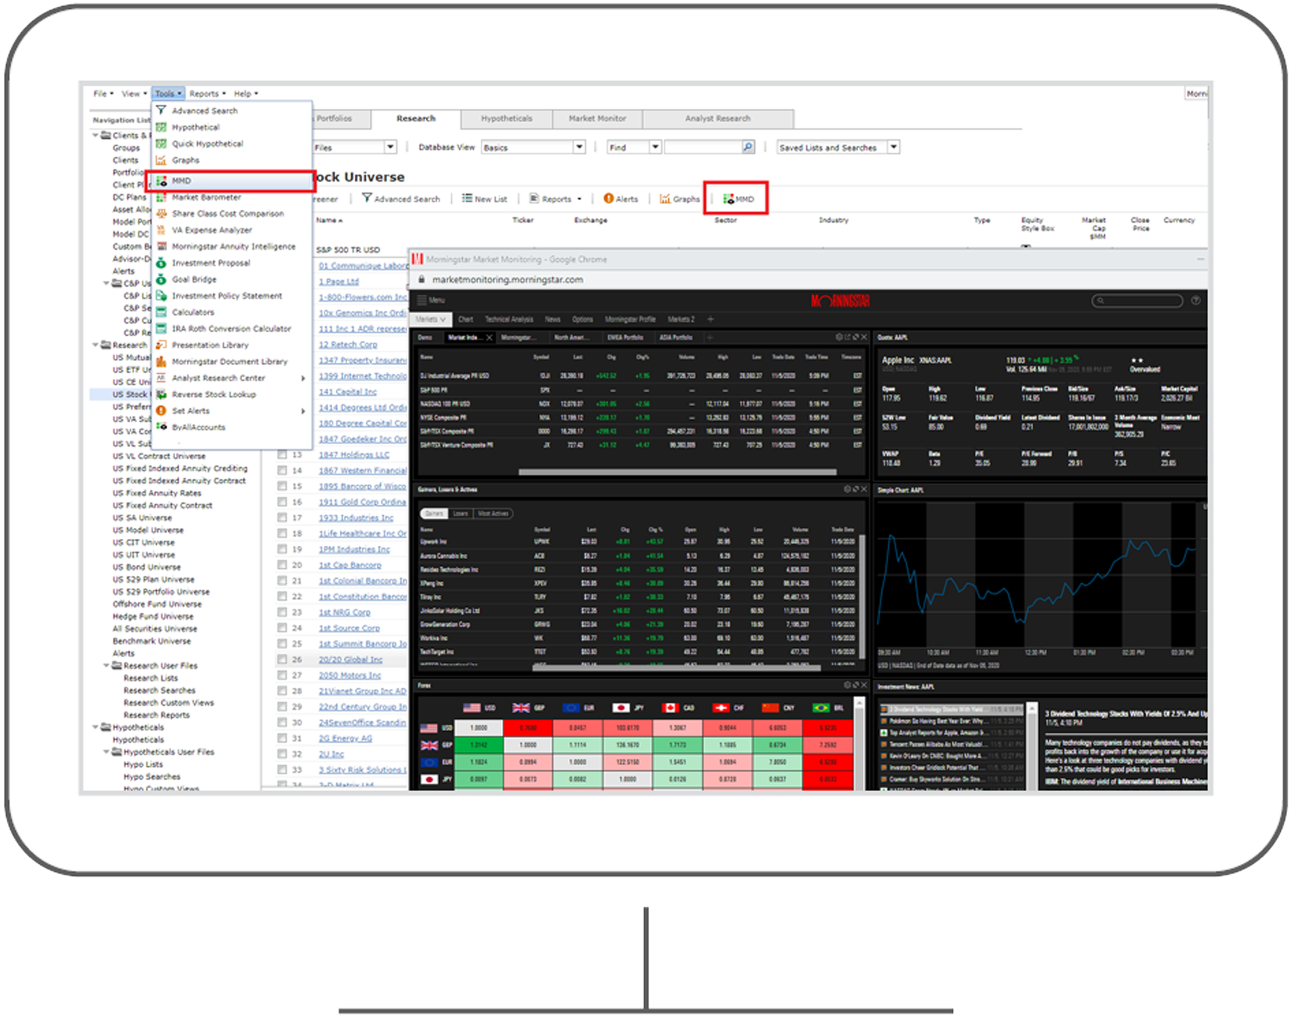This screenshot has width=1291, height=1020.
Task: Launch Morningstar Annuity Intelligence
Action: tap(234, 246)
